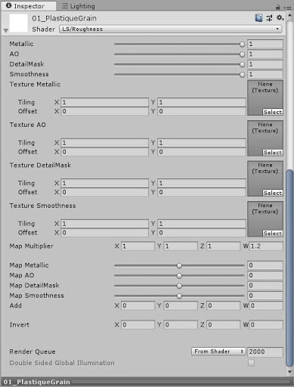Click the AO value field
The height and width of the screenshot is (387, 294).
click(265, 54)
